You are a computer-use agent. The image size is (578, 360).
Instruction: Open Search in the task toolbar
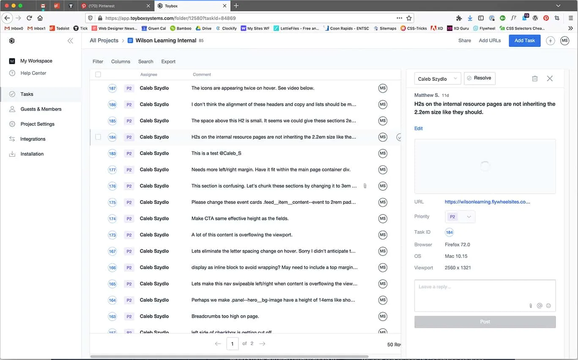[x=145, y=62]
